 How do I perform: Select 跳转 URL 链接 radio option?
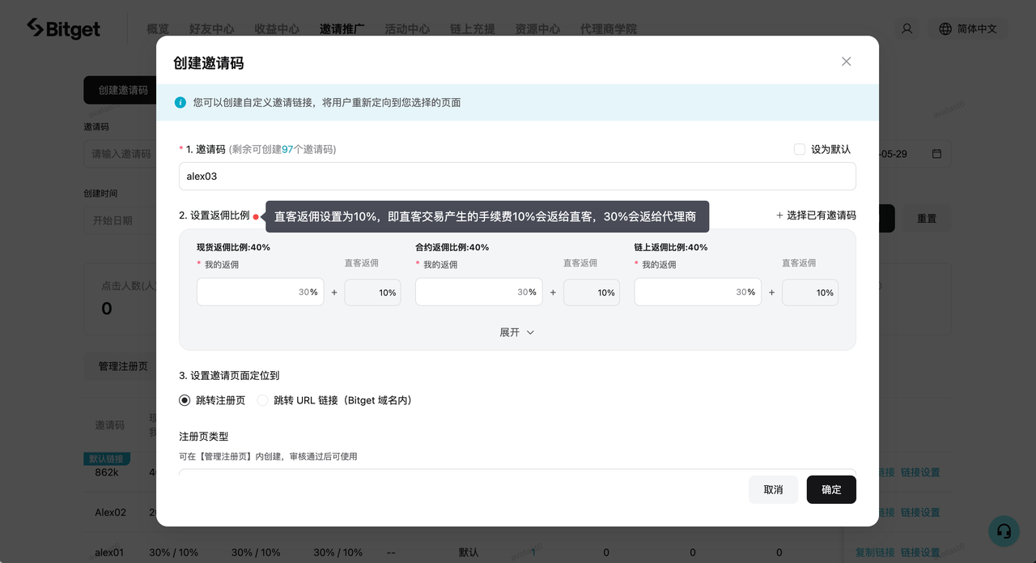[262, 400]
